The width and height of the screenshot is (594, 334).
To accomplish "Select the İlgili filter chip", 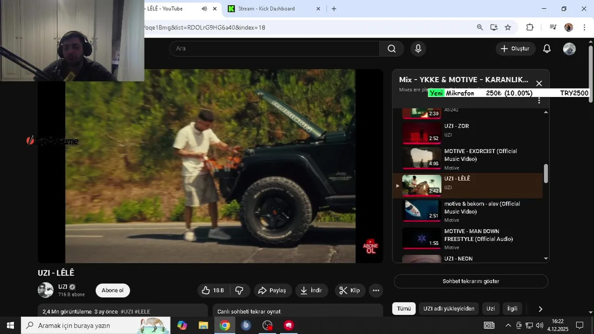I will point(512,308).
